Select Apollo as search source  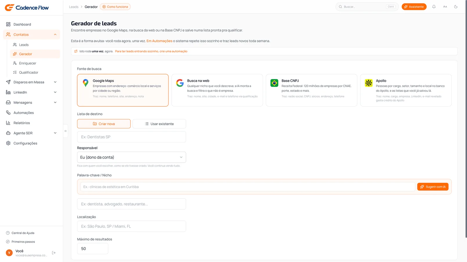tap(406, 90)
